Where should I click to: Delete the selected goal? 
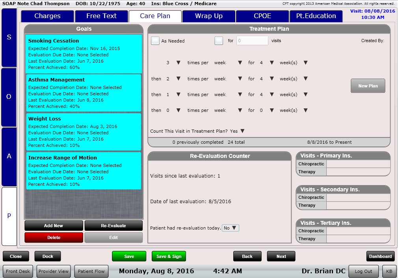54,237
